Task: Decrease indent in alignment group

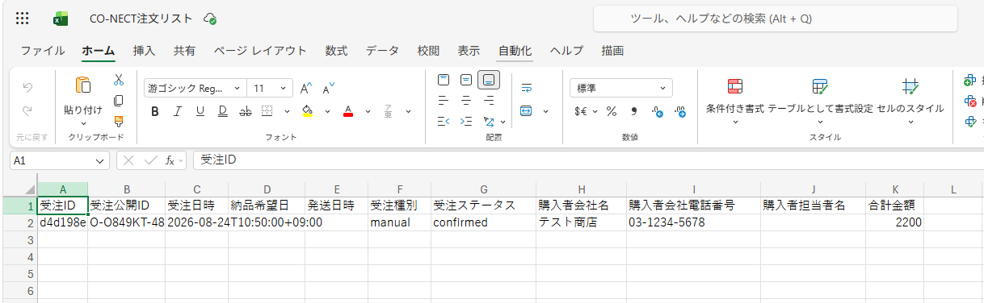Action: (443, 122)
